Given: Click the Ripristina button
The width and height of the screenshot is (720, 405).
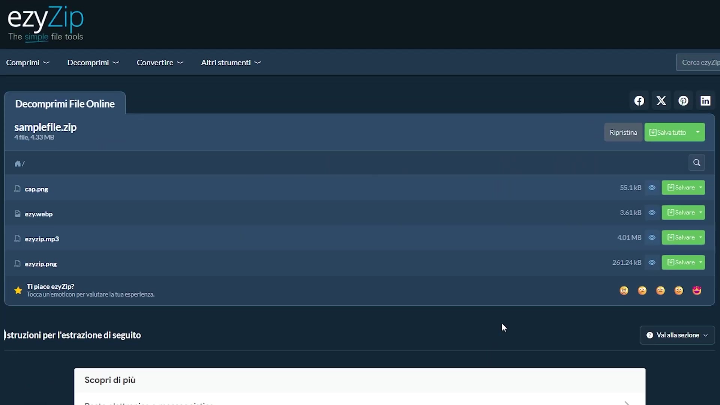Looking at the screenshot, I should [x=623, y=132].
